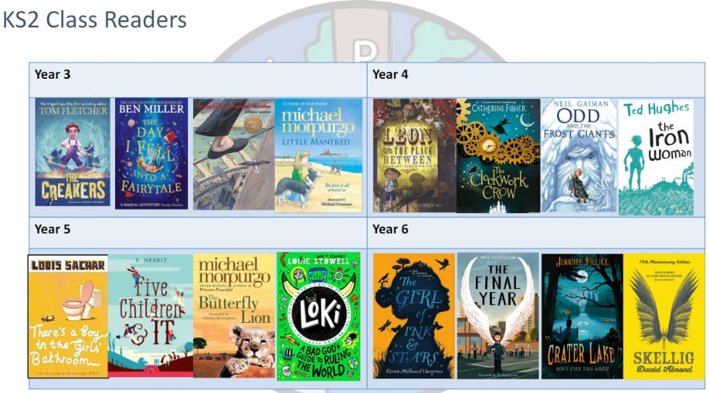Select The Iron Woman book cover
The image size is (709, 393).
(655, 157)
